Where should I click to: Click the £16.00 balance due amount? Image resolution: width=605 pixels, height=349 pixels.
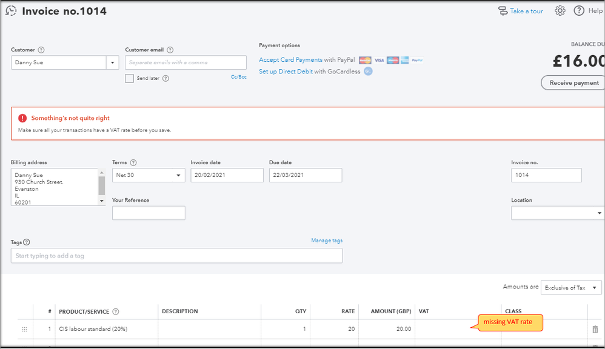(579, 61)
